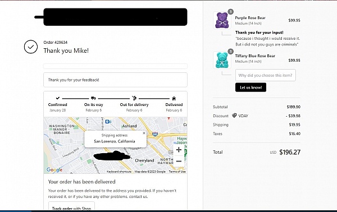
Task: Close the Shipping address popup
Action: click(144, 133)
